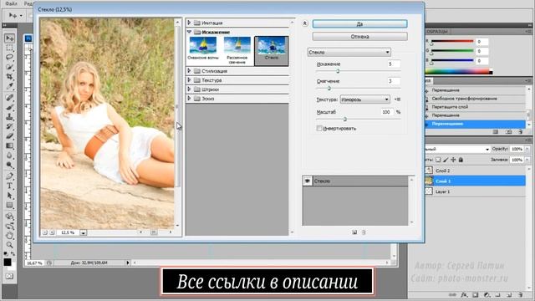Select the Eraser tool
Viewport: 535px width, 301px height.
[9, 135]
